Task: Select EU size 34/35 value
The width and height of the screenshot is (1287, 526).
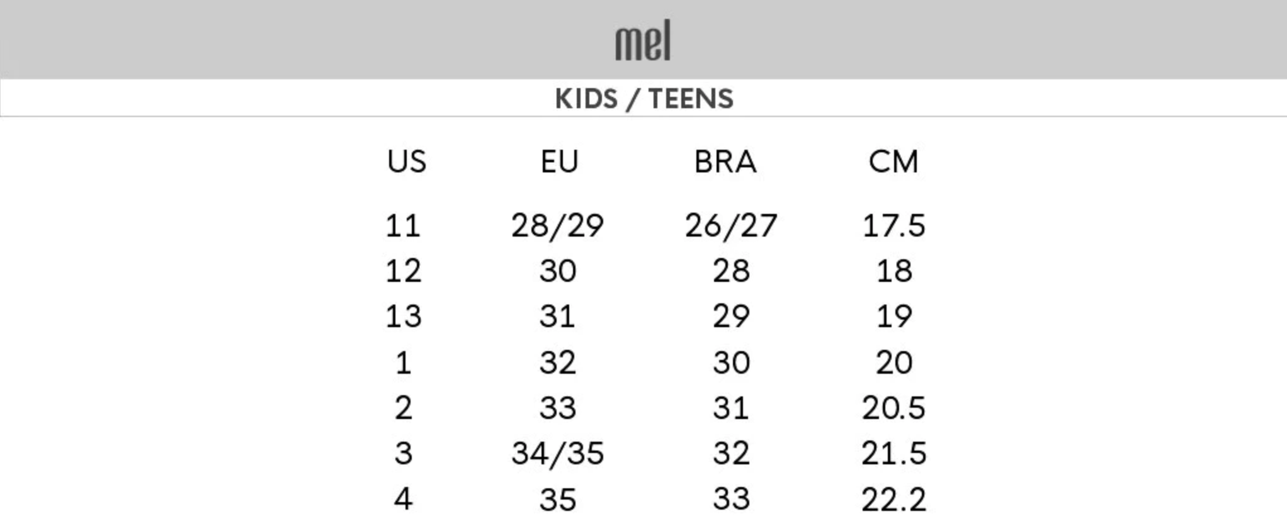Action: (558, 453)
